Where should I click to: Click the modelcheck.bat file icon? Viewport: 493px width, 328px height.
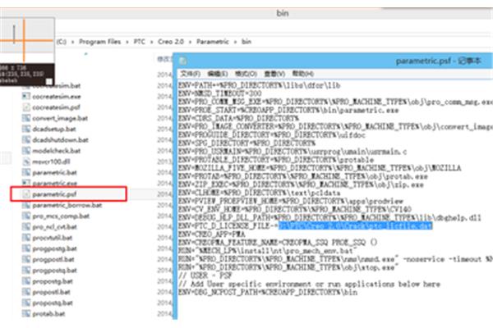point(26,151)
